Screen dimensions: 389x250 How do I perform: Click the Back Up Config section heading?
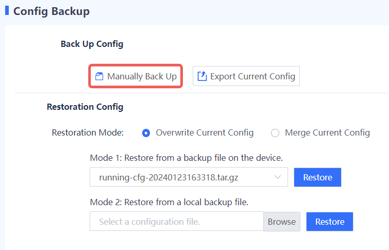(x=92, y=44)
